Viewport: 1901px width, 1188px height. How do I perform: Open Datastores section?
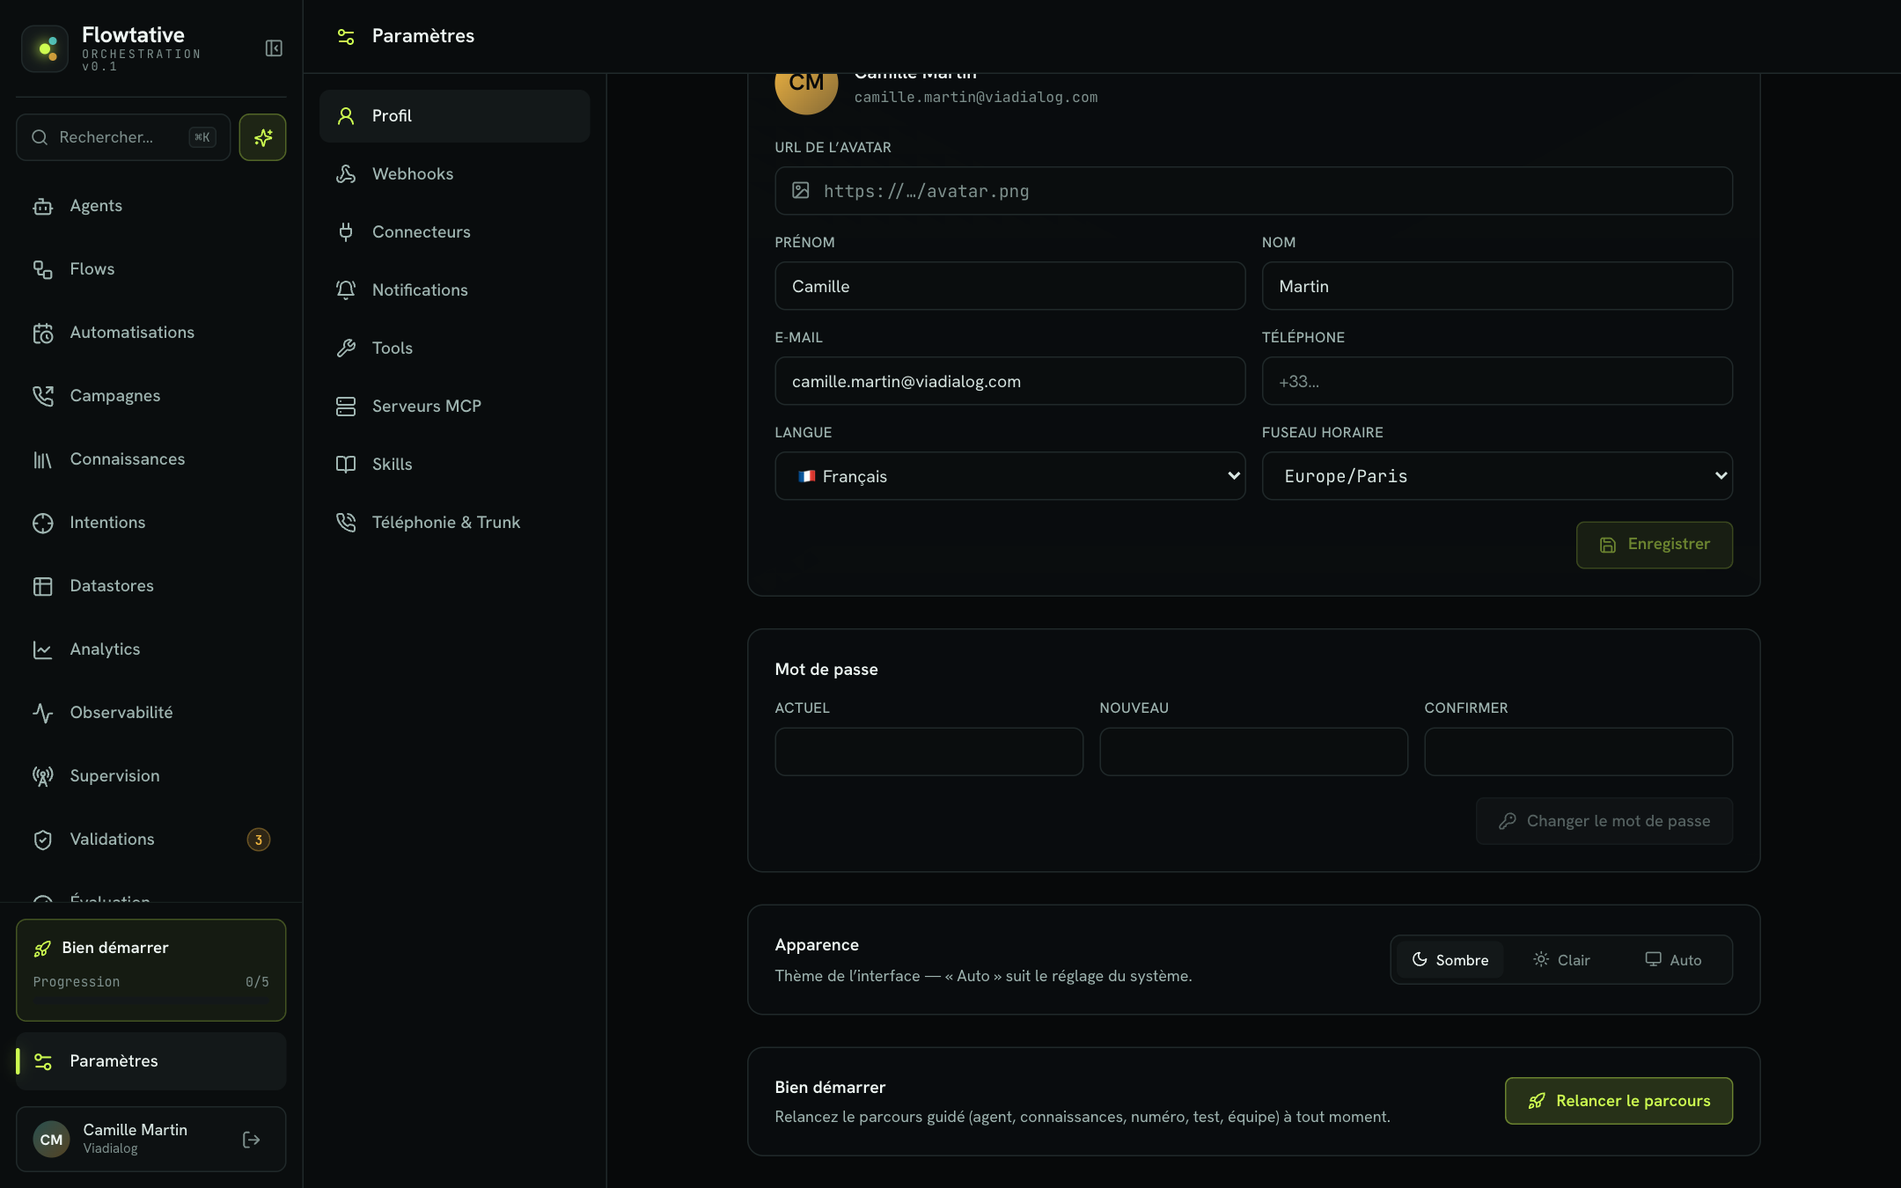[150, 586]
